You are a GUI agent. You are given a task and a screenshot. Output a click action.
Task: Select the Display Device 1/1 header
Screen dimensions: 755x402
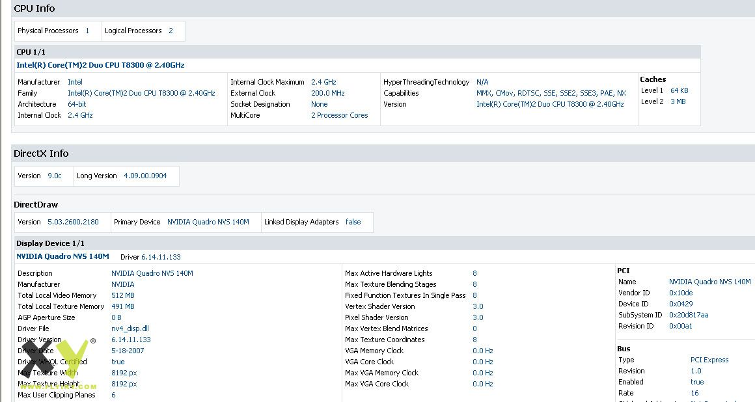(x=50, y=243)
